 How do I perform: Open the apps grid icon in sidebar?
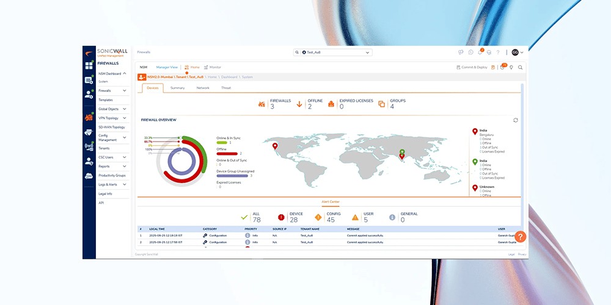[89, 65]
